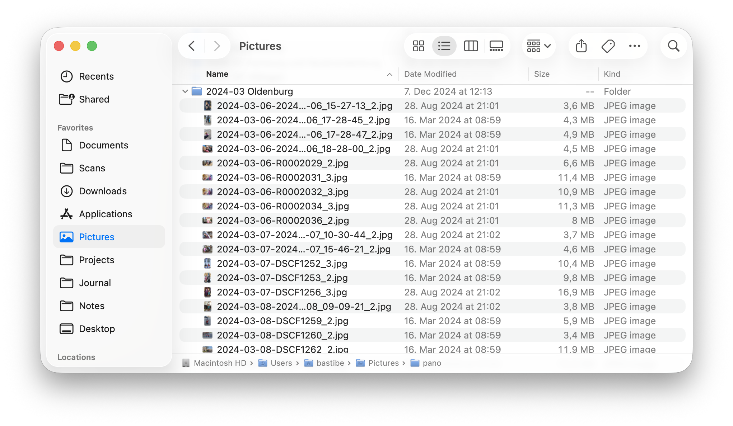Open the more actions ellipsis menu
Screen dimensions: 733x426
(x=634, y=46)
